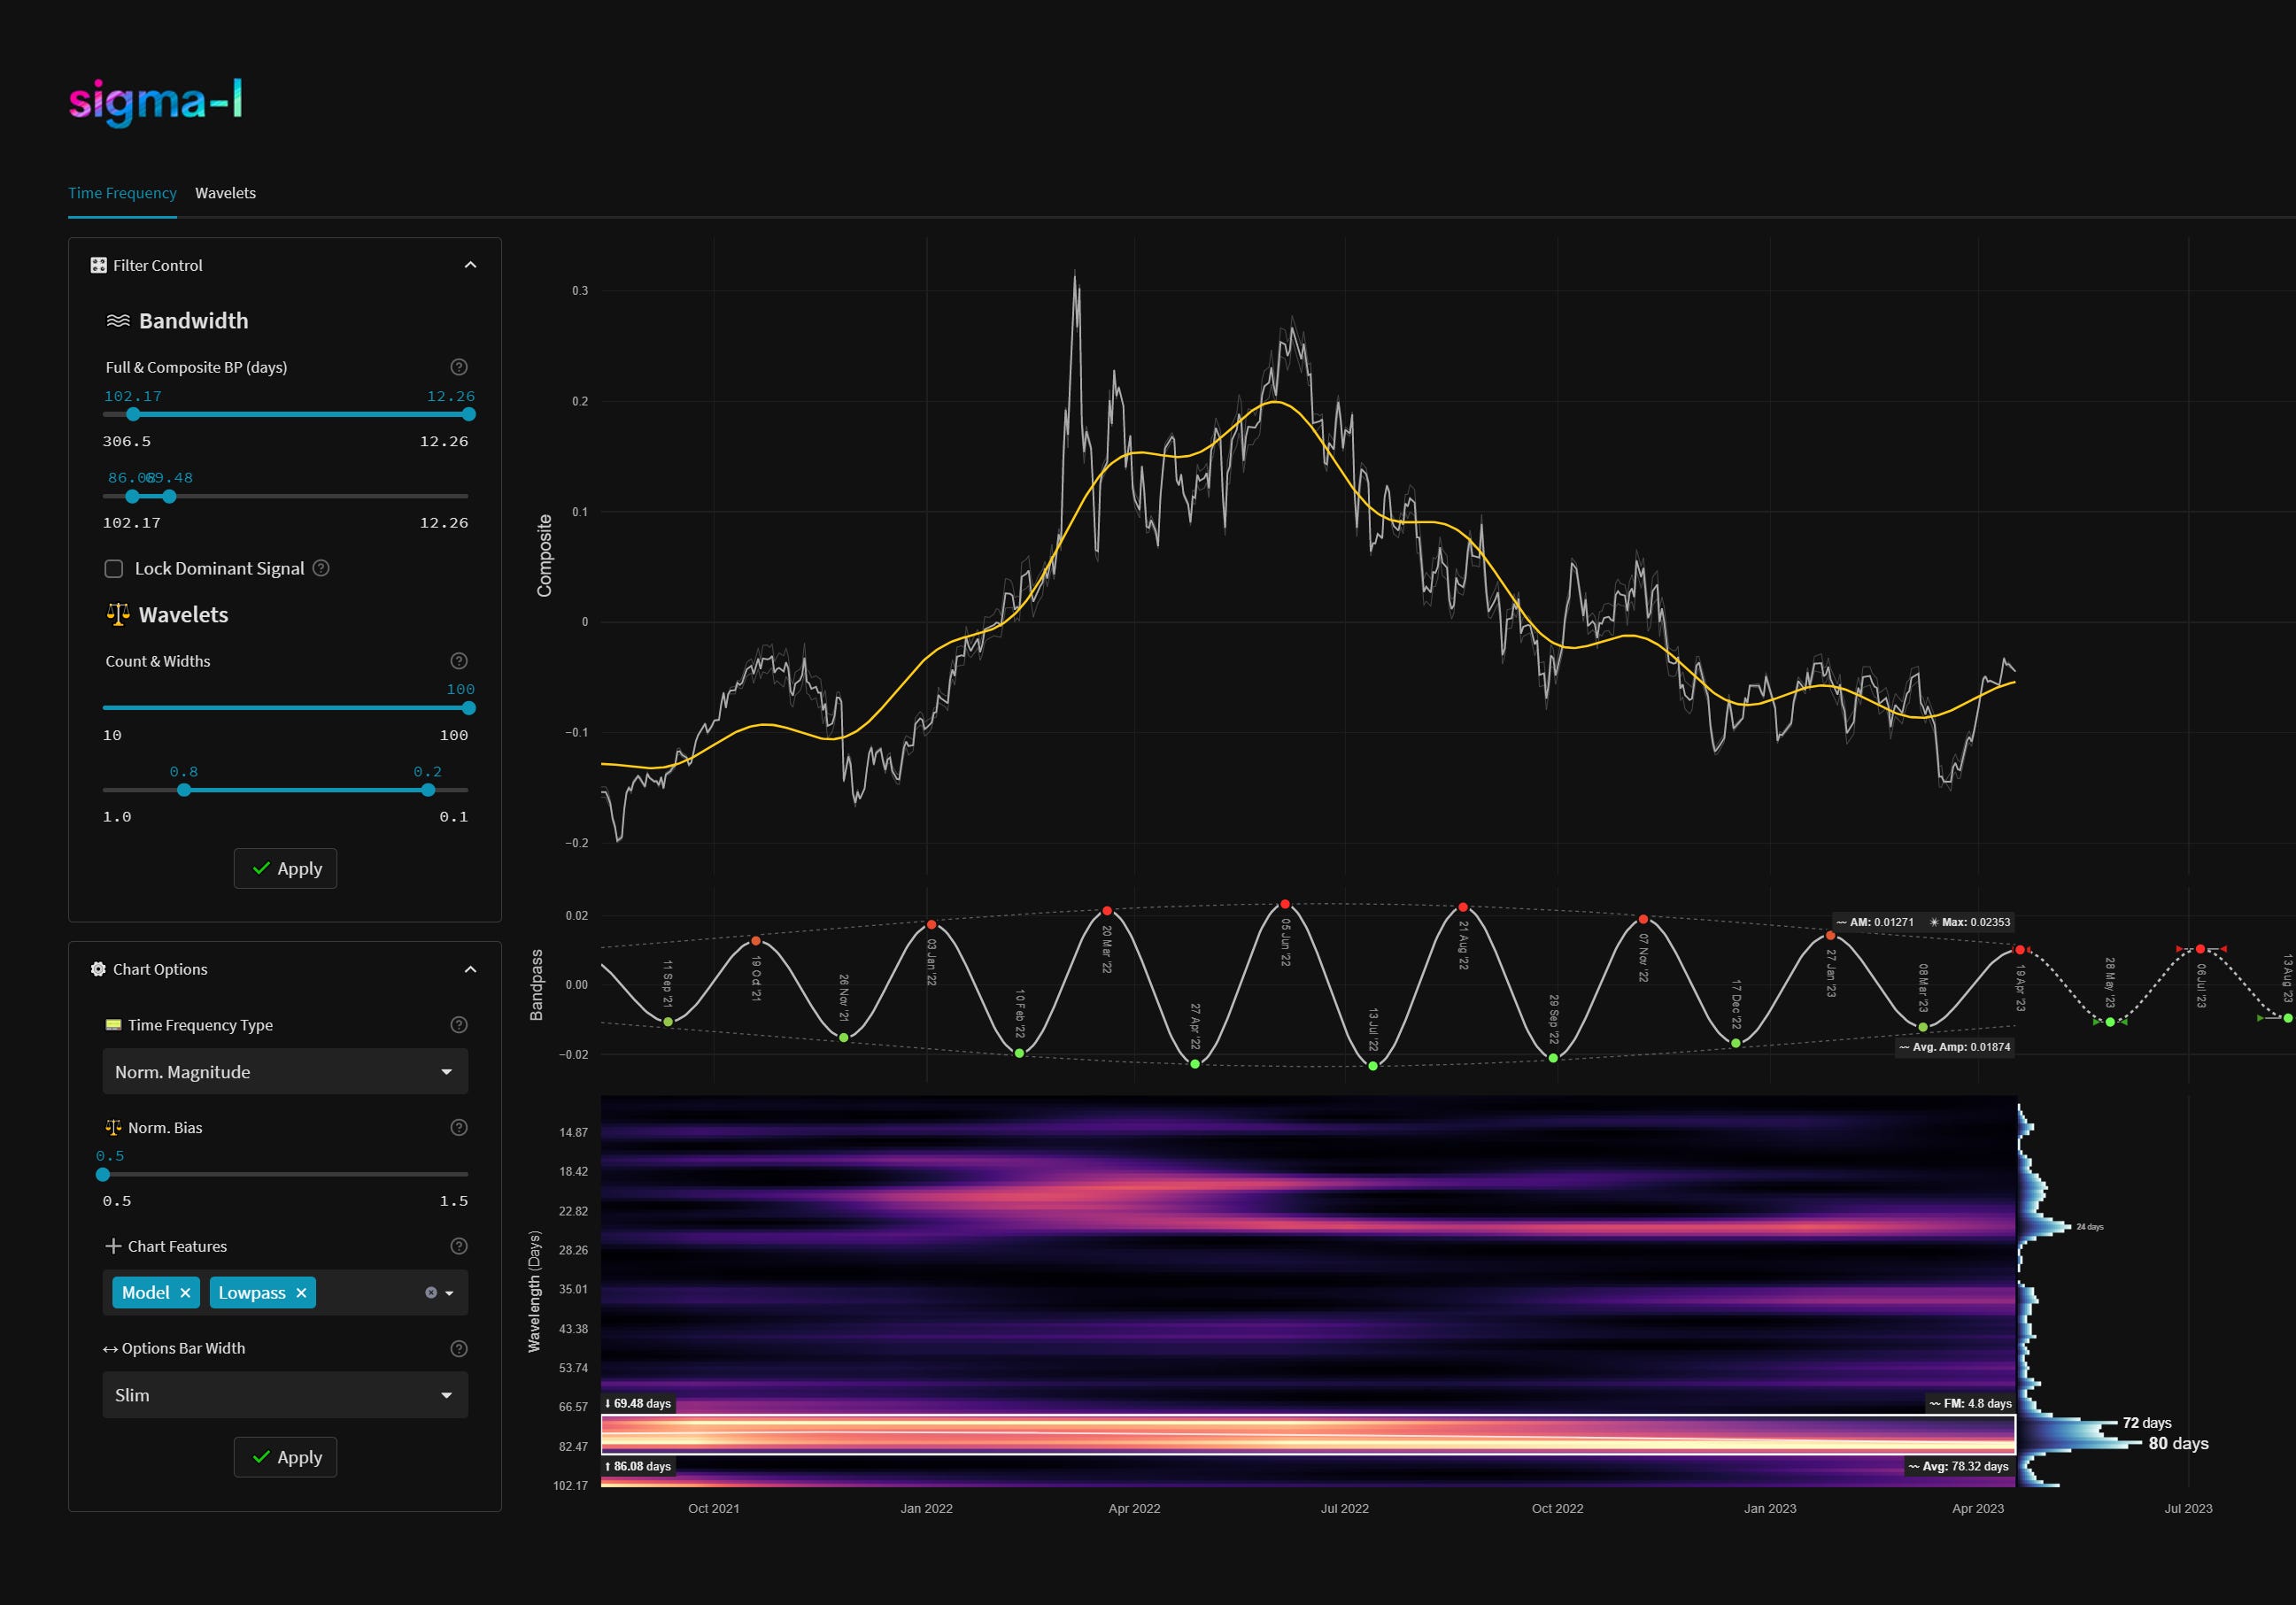Viewport: 2296px width, 1605px height.
Task: Click the 03 Jan 22 bandpass peak marker
Action: coord(932,925)
